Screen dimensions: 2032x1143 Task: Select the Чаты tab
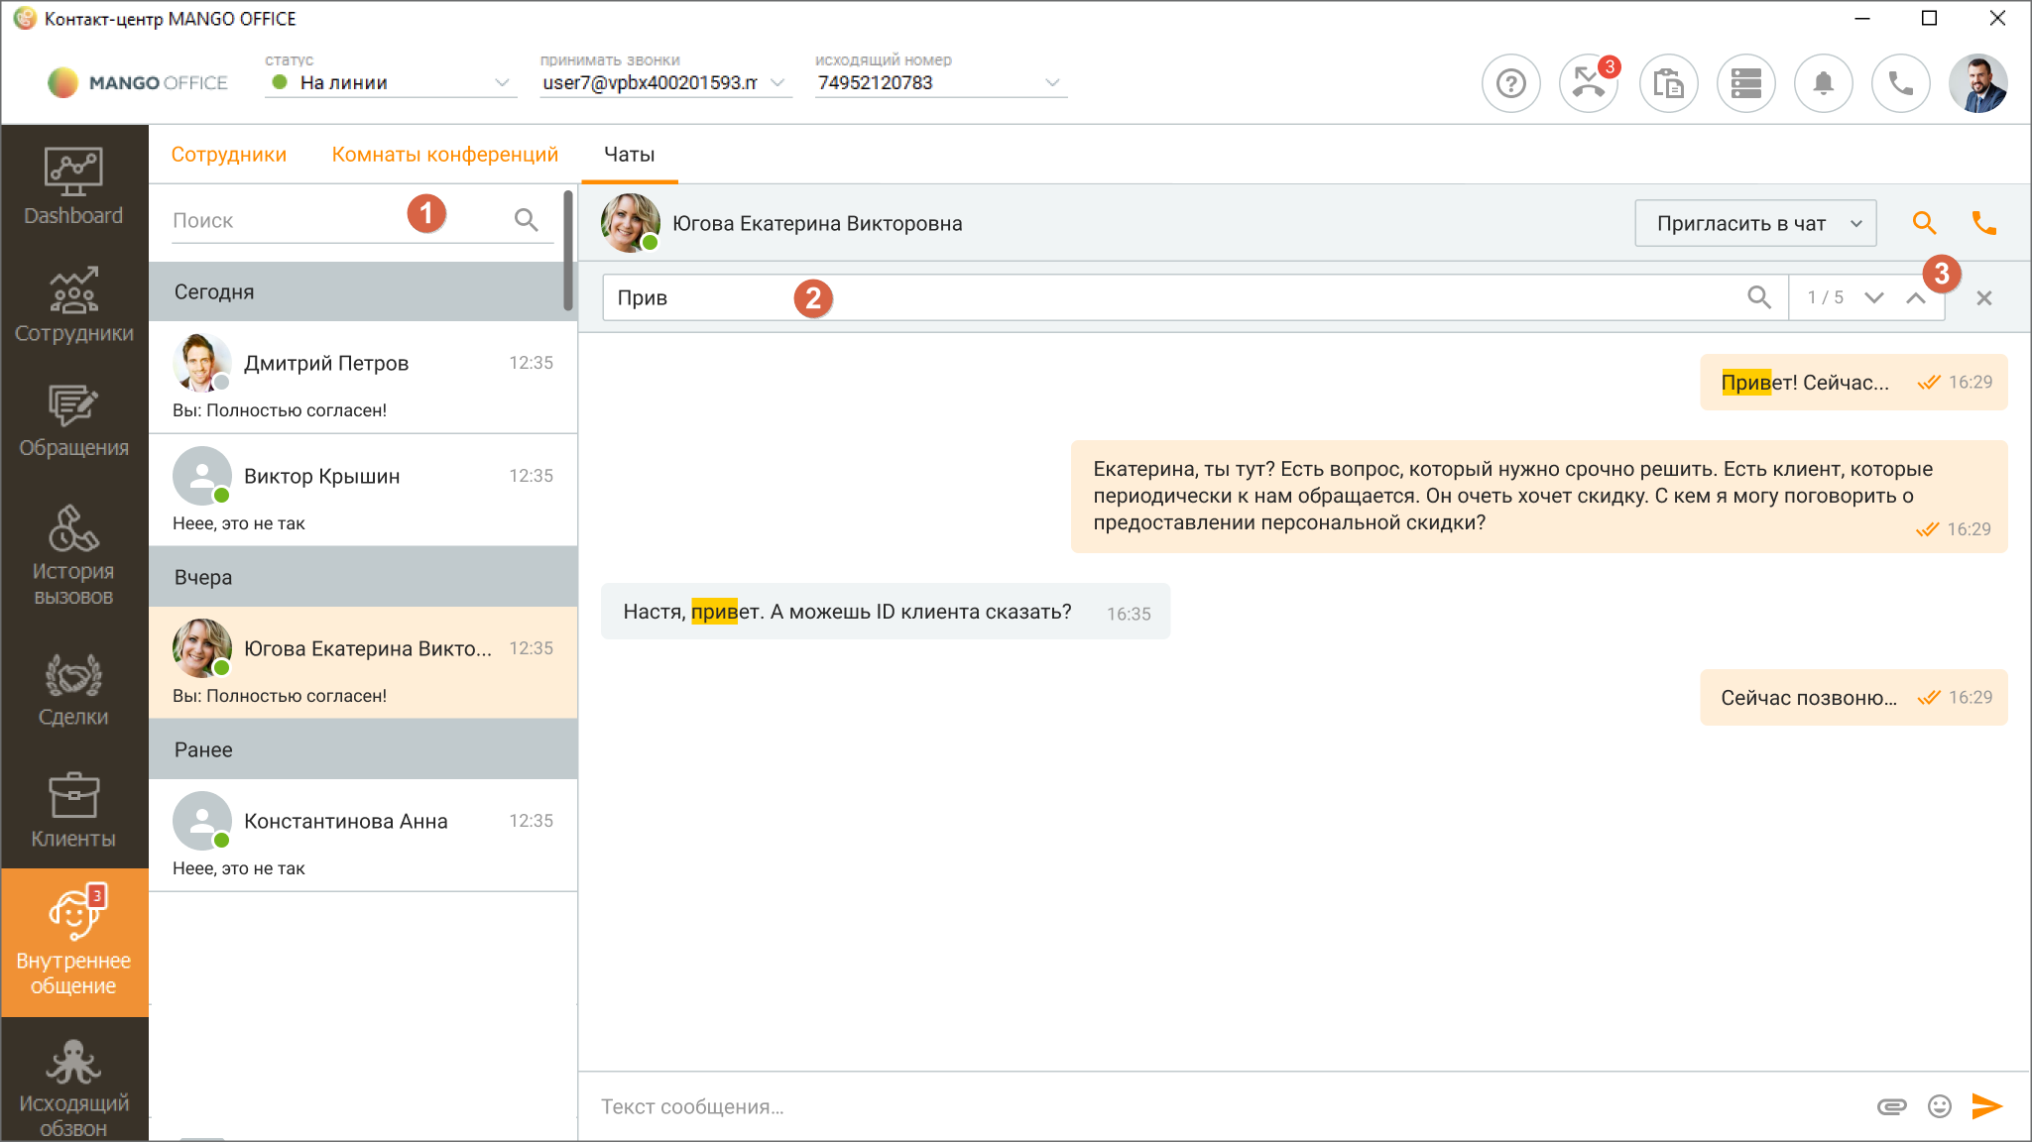[629, 155]
